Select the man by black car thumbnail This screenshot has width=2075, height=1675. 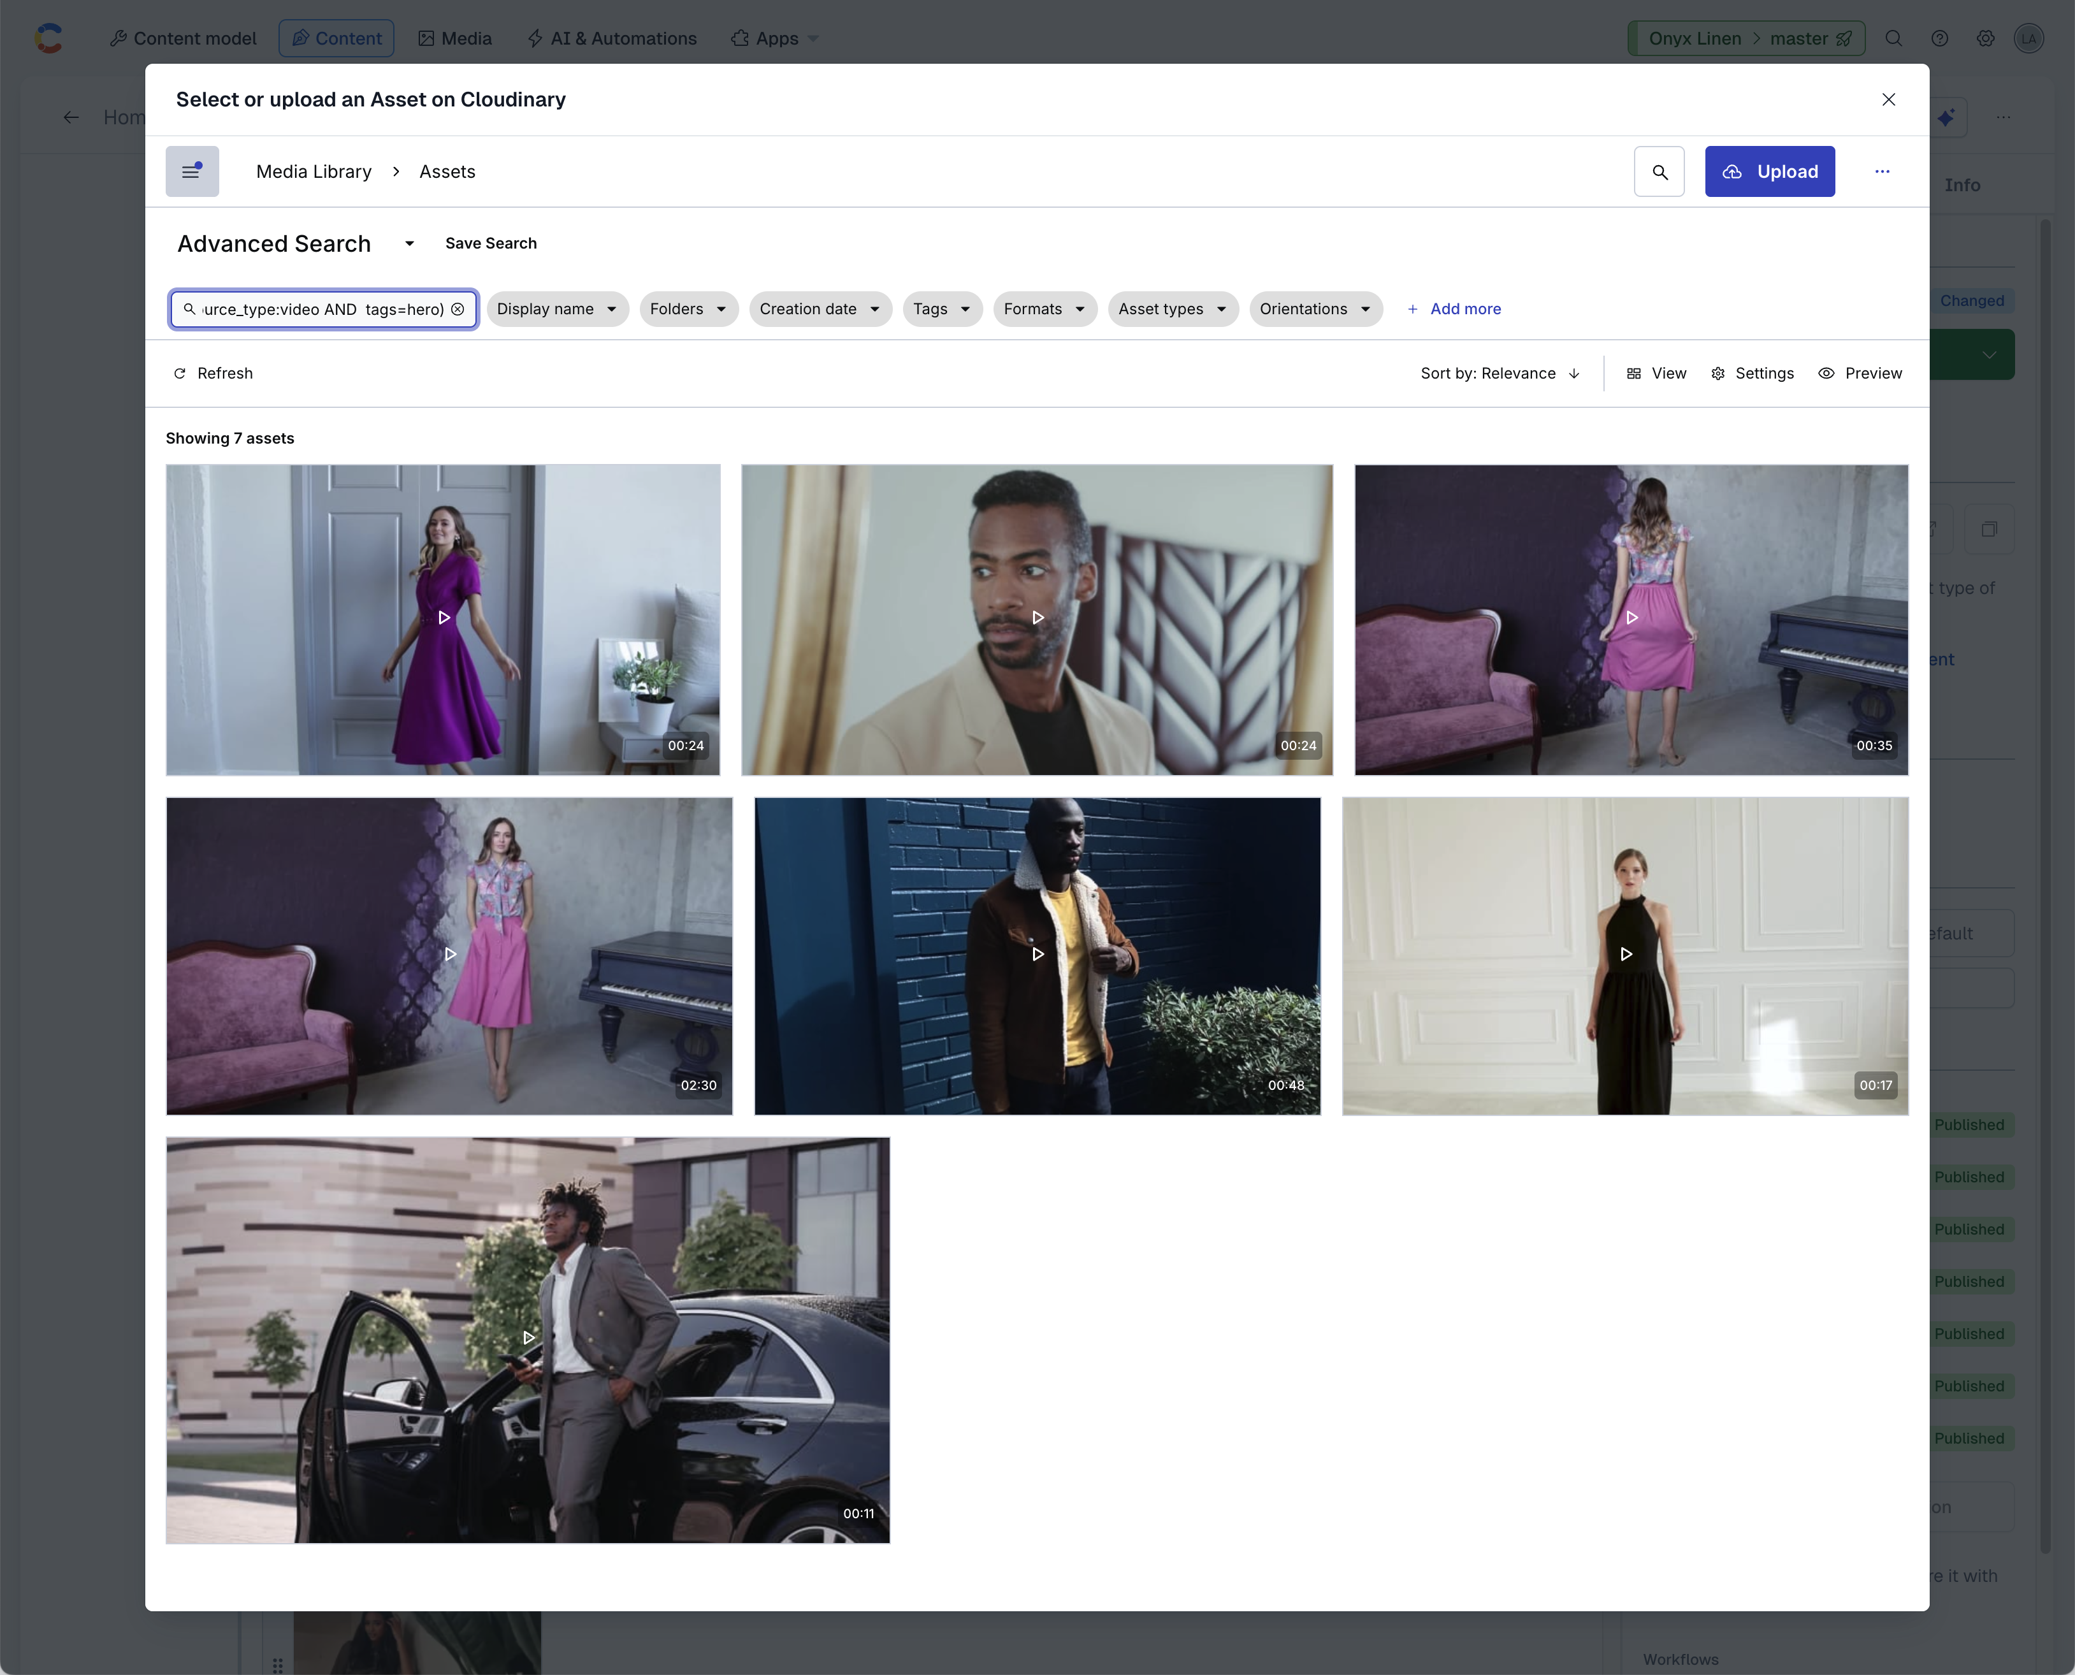click(528, 1254)
